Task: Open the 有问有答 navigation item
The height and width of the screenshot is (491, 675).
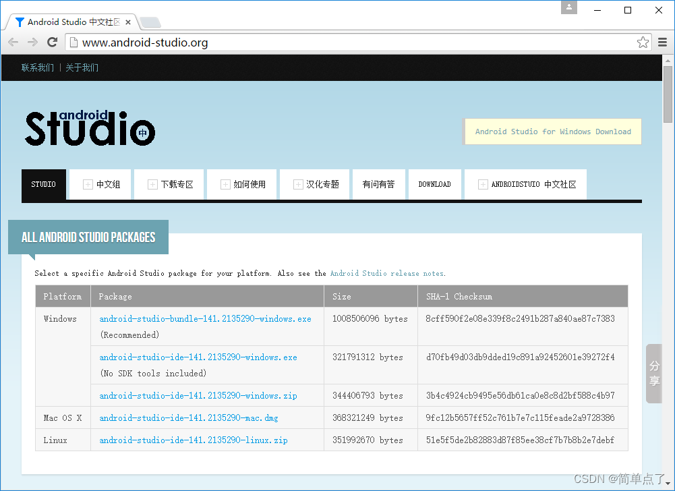Action: 379,184
